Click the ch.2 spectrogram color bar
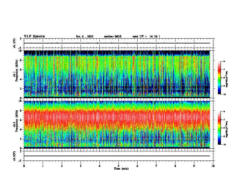The height and width of the screenshot is (186, 240). [x=219, y=128]
